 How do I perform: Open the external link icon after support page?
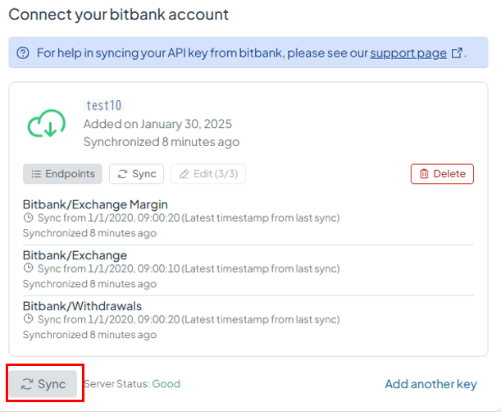[457, 53]
